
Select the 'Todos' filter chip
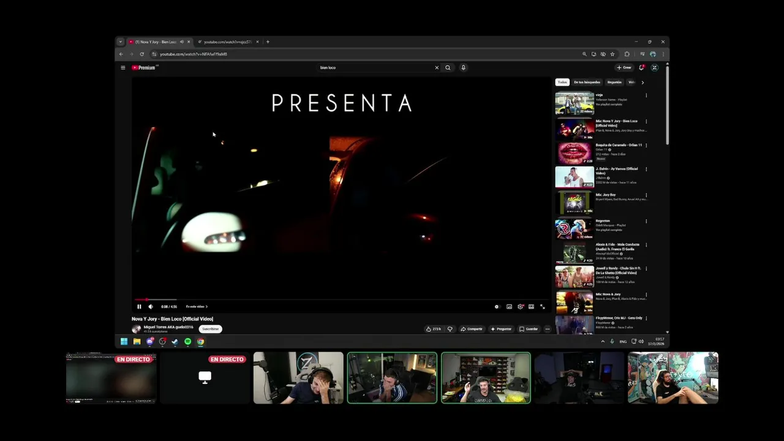coord(562,82)
